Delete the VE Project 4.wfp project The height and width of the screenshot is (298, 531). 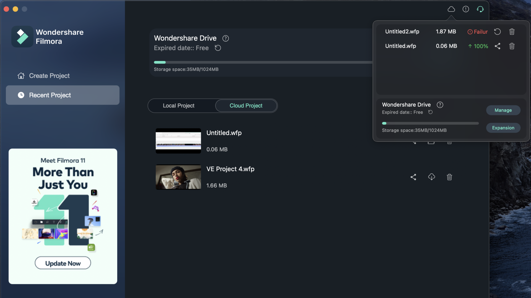(449, 177)
